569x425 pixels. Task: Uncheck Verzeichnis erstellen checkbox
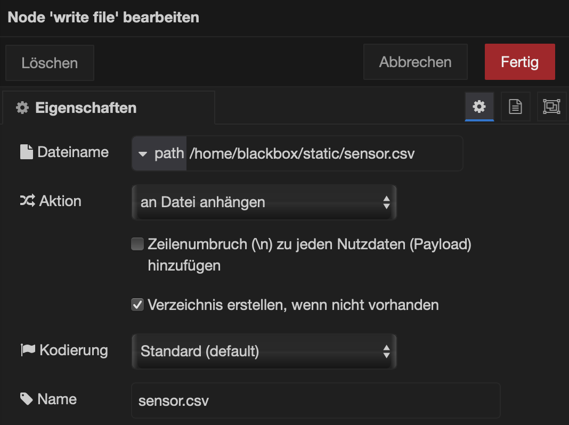pyautogui.click(x=137, y=305)
